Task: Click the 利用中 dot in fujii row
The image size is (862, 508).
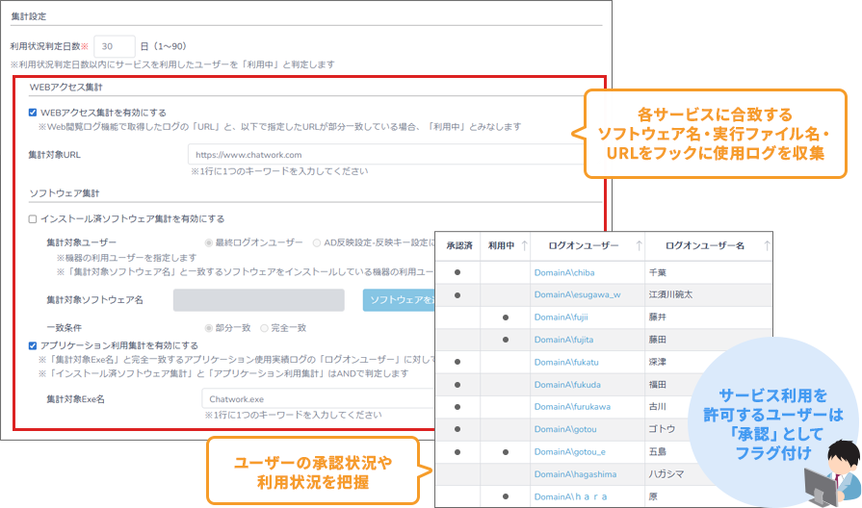Action: [506, 317]
